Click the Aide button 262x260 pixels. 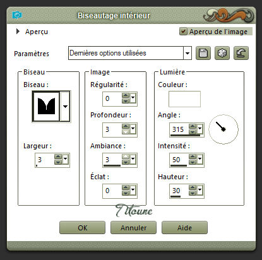coord(184,227)
